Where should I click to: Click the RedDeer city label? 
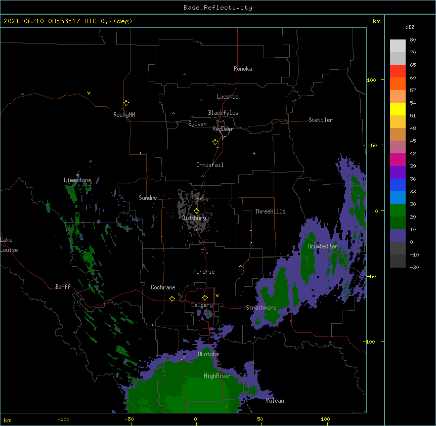click(223, 129)
